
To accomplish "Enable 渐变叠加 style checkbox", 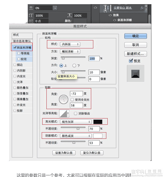I will click(x=15, y=93).
